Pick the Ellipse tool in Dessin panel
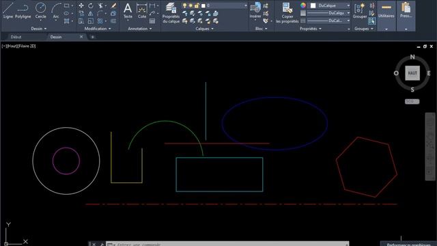The image size is (437, 246). [x=67, y=13]
